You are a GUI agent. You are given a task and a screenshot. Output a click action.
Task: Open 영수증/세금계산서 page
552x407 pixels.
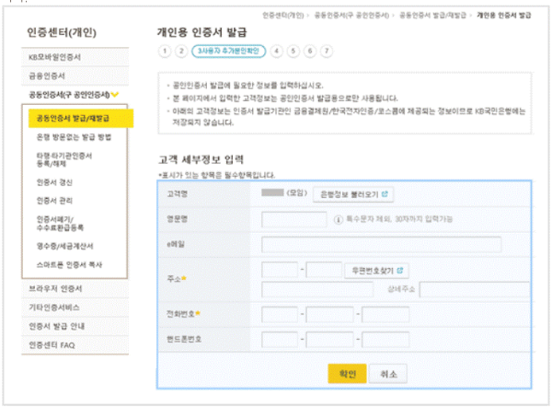click(64, 246)
